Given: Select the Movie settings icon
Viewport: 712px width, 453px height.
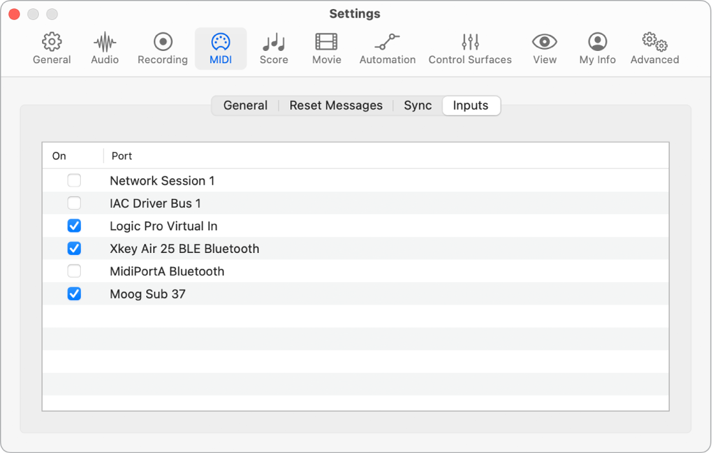Looking at the screenshot, I should coord(326,48).
